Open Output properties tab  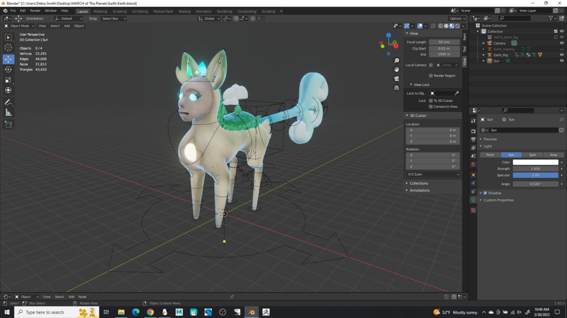[473, 139]
